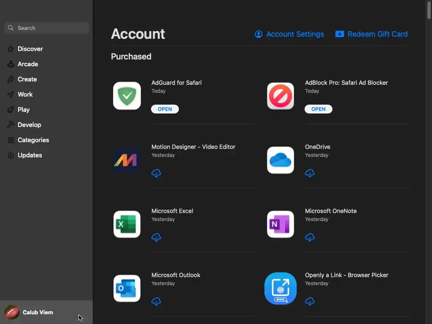
Task: Click the Develop sidebar label
Action: pos(30,125)
